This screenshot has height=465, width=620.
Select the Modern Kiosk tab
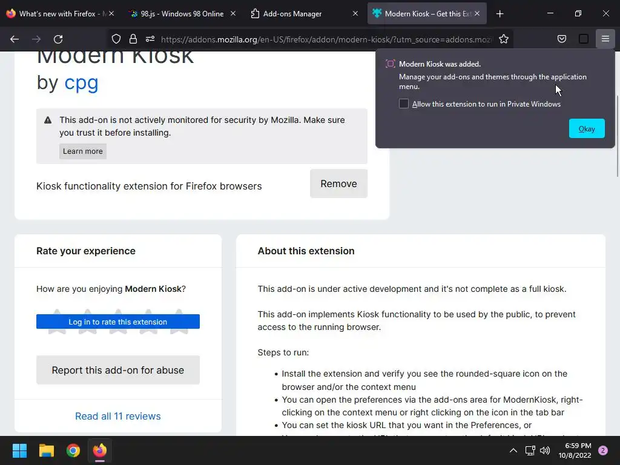[427, 14]
